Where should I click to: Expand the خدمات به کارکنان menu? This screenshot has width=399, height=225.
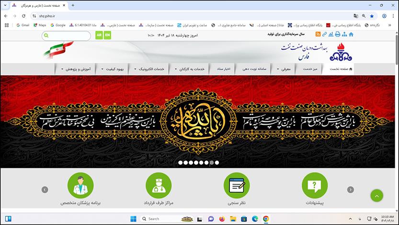click(x=189, y=69)
